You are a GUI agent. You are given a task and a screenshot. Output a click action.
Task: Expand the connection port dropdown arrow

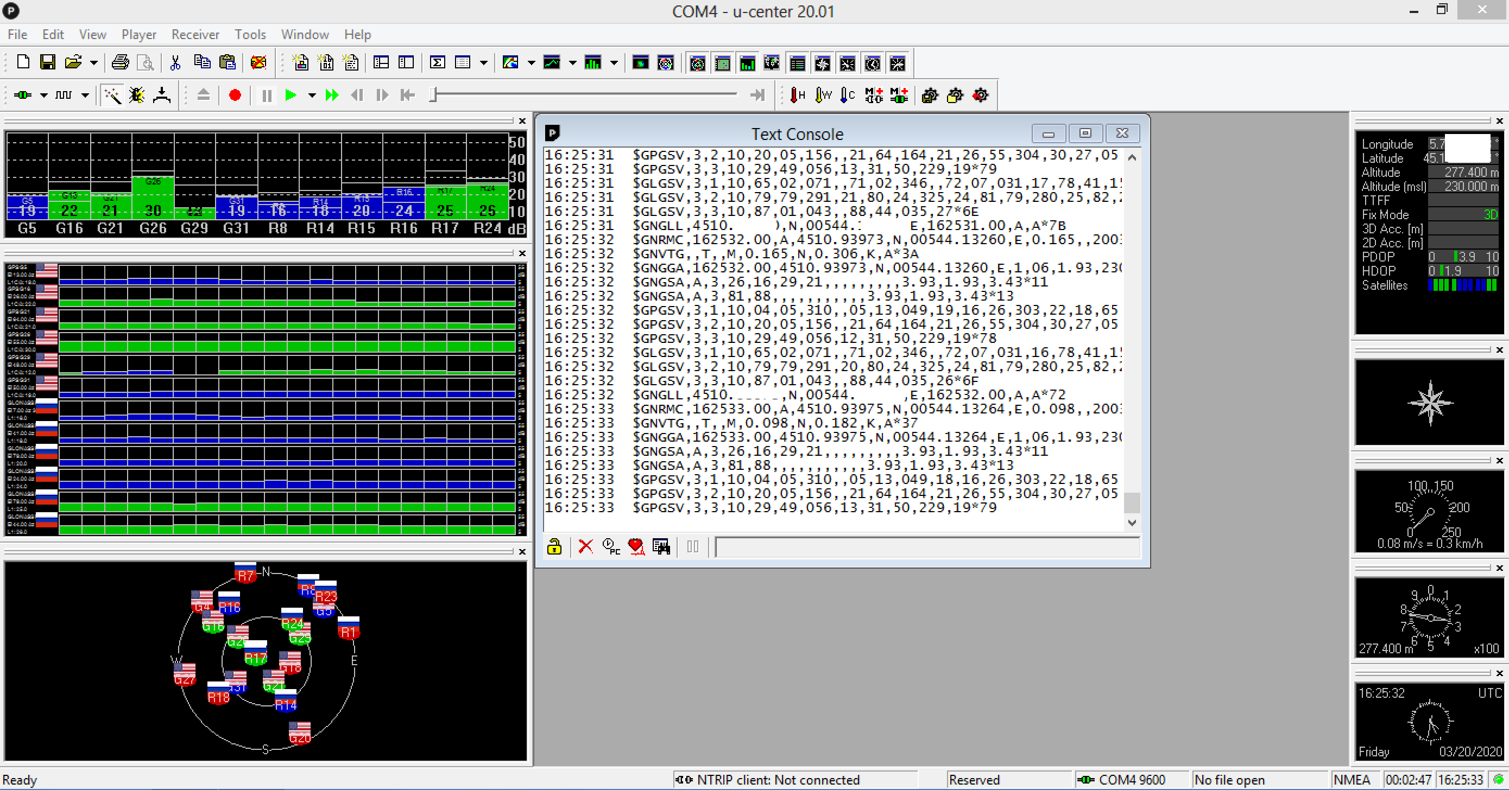pos(43,95)
